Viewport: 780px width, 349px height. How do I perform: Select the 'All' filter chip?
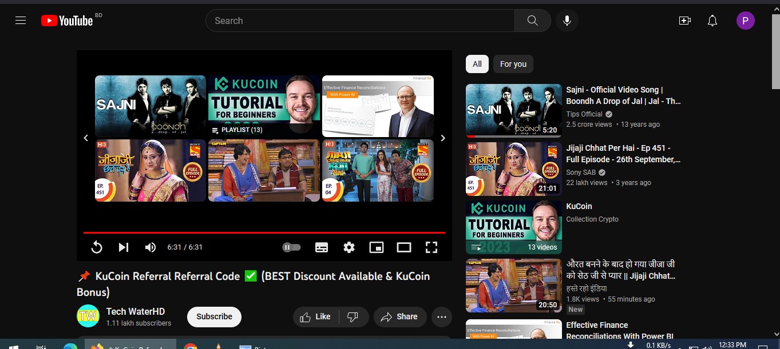click(477, 64)
